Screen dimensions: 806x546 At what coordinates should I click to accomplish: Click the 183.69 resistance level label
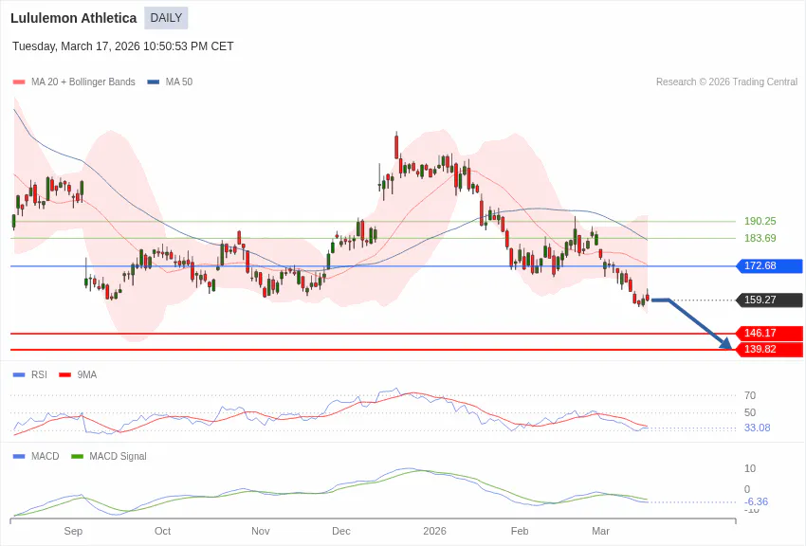click(x=760, y=238)
